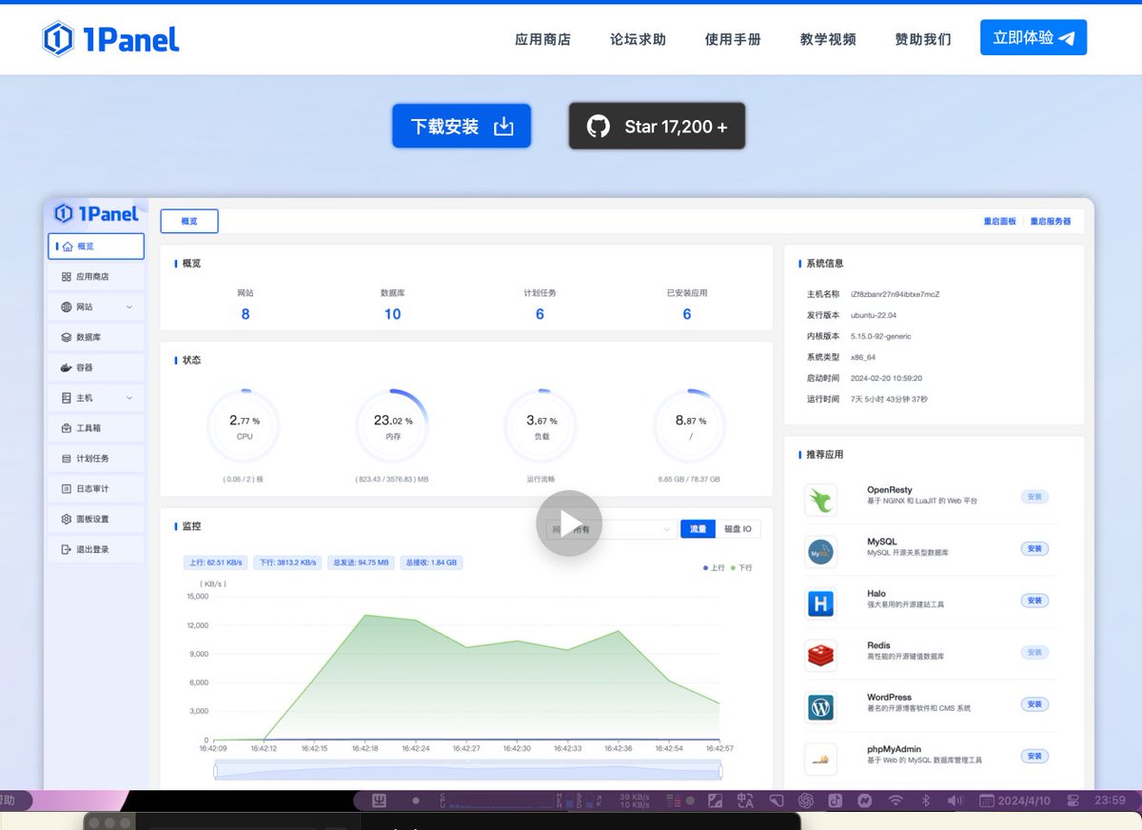The image size is (1142, 830).
Task: Click the date 2024/4/10 in menu bar
Action: pyautogui.click(x=1024, y=800)
